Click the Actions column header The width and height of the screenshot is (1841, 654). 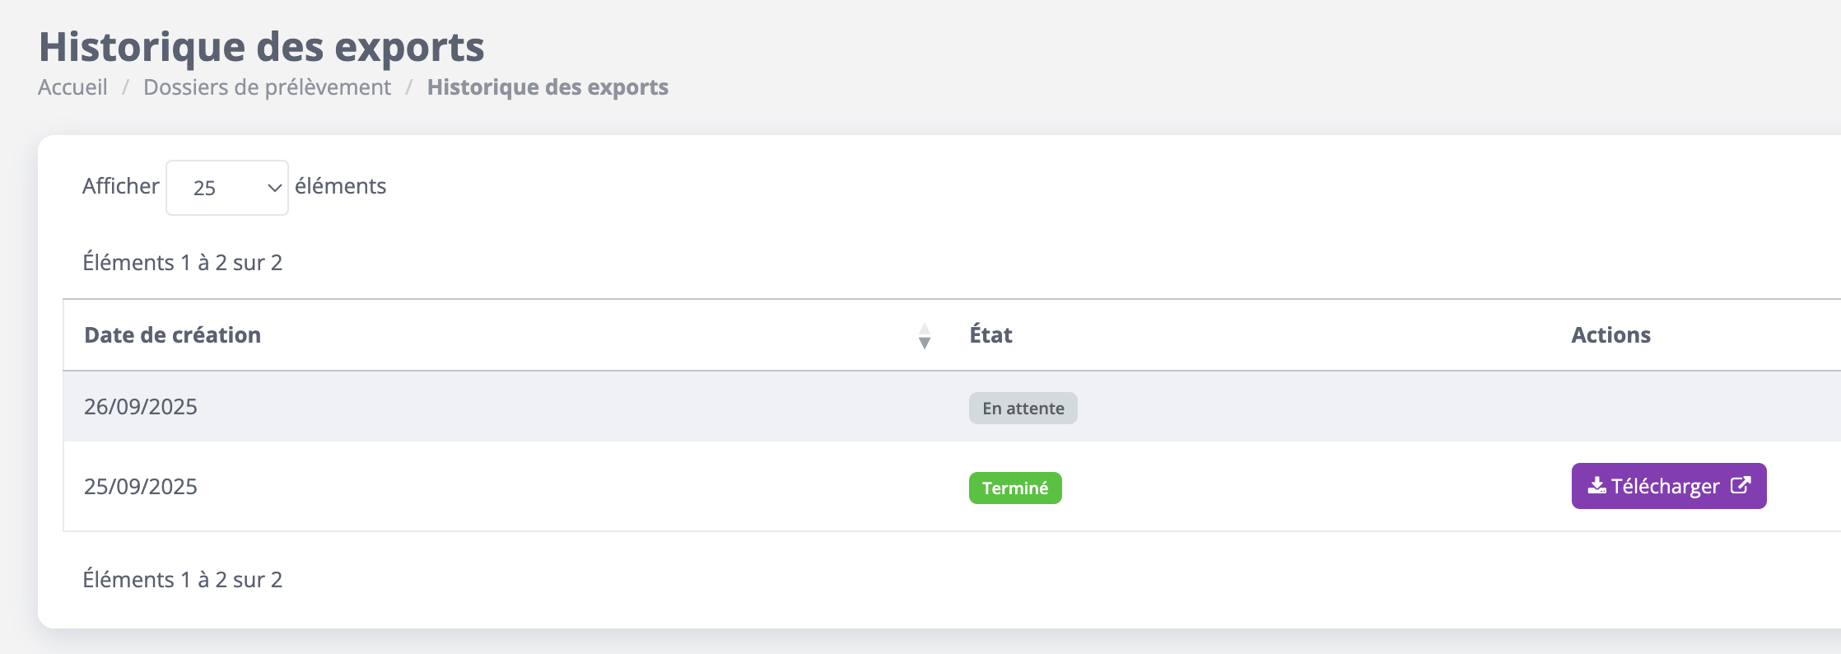(x=1610, y=335)
